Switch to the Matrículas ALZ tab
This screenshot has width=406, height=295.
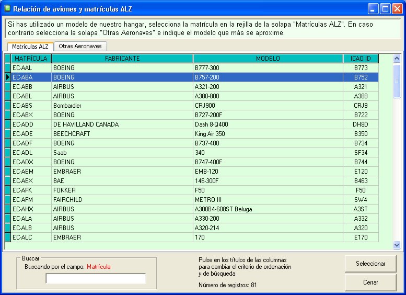30,47
